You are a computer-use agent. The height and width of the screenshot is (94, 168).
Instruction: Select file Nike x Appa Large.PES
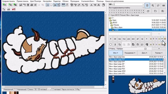coord(136,69)
